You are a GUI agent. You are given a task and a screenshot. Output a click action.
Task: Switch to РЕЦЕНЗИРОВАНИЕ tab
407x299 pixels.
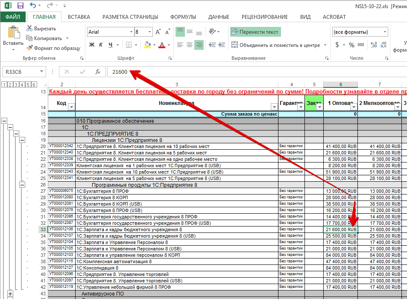click(264, 17)
